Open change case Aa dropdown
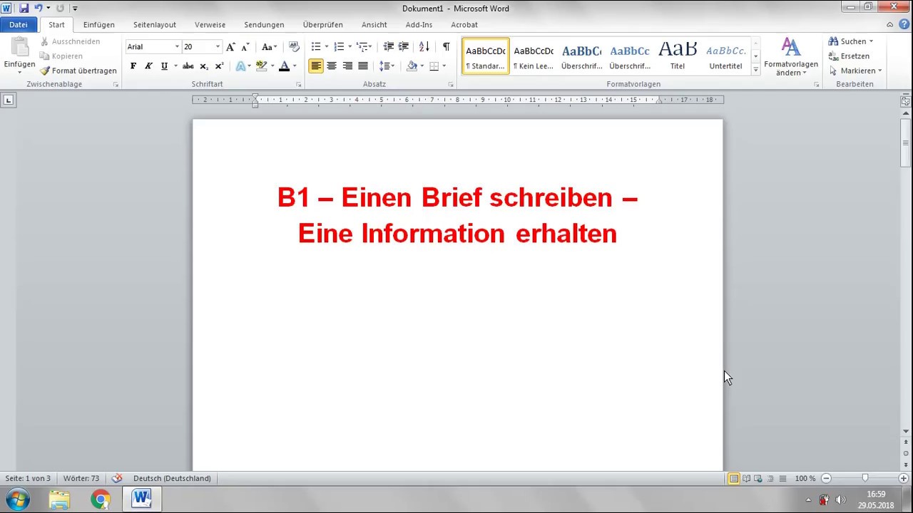The height and width of the screenshot is (513, 913). [x=269, y=46]
